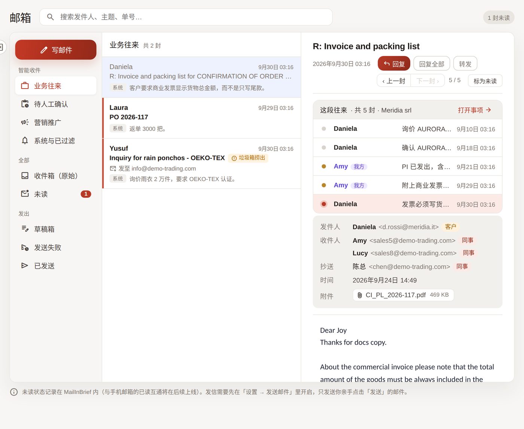Screen dimensions: 524x429
Task: Open Yusuf's rain ponchos inquiry email
Action: pos(201,164)
